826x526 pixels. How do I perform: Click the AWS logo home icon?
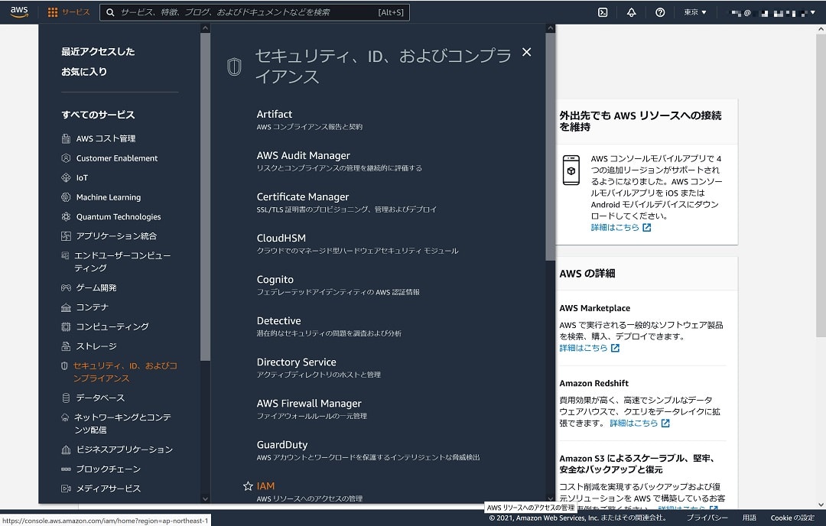[19, 12]
